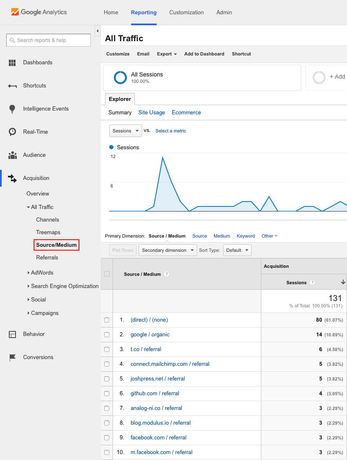Open Referrals report in sidebar
Screen dimensions: 347x460
[47, 258]
